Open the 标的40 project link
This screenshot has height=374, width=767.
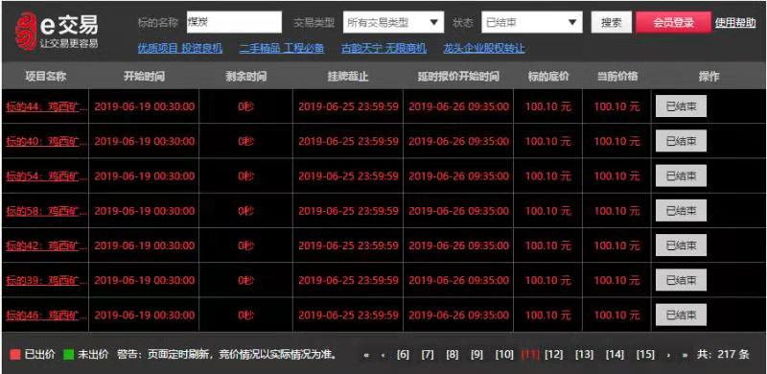(46, 142)
